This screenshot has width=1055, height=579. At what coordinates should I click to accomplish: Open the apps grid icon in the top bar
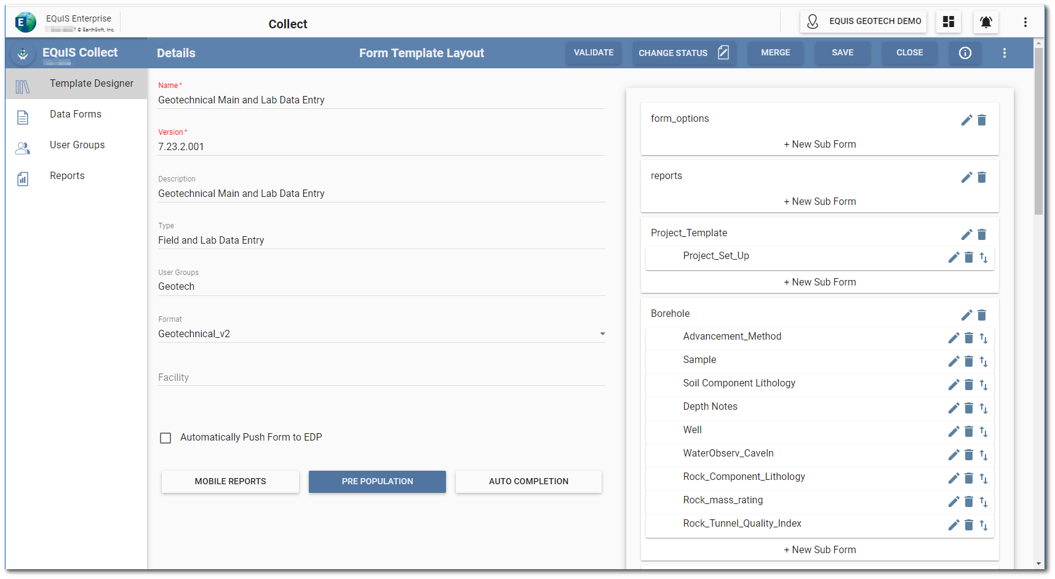click(948, 22)
